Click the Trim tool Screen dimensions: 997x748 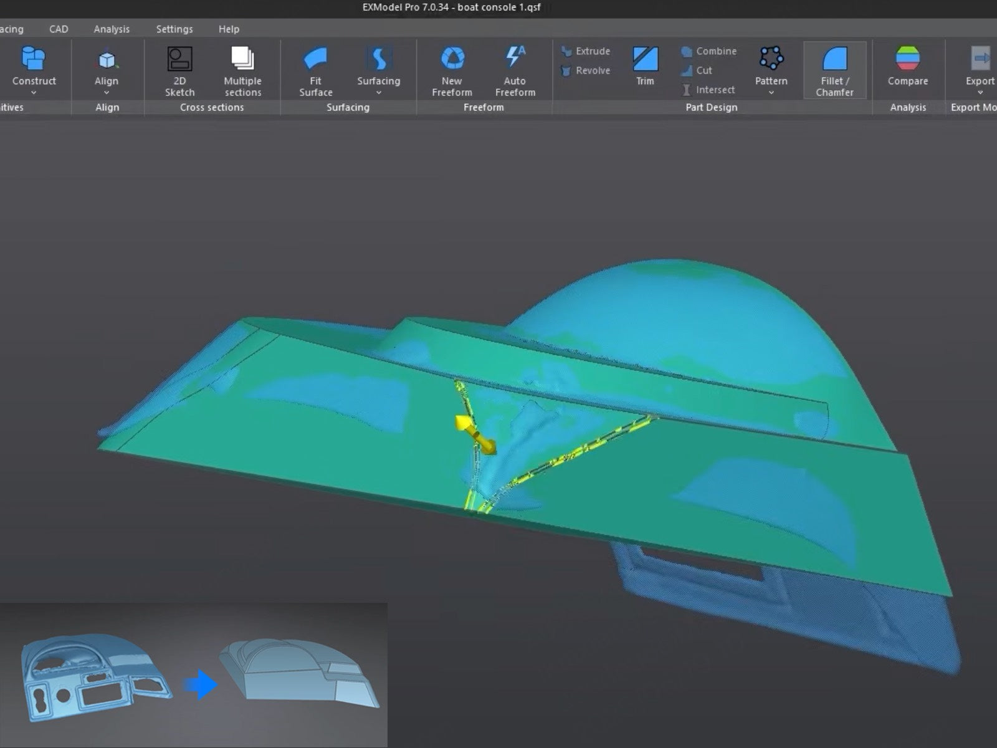[x=645, y=65]
